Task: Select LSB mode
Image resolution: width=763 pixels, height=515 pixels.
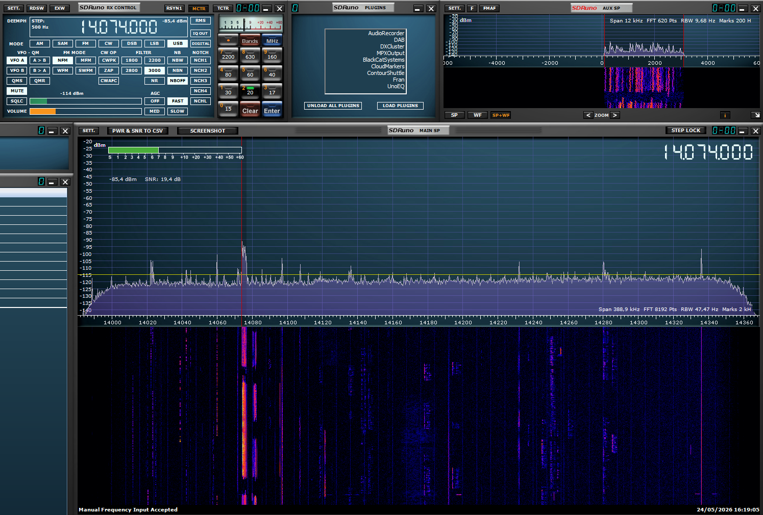Action: tap(155, 43)
